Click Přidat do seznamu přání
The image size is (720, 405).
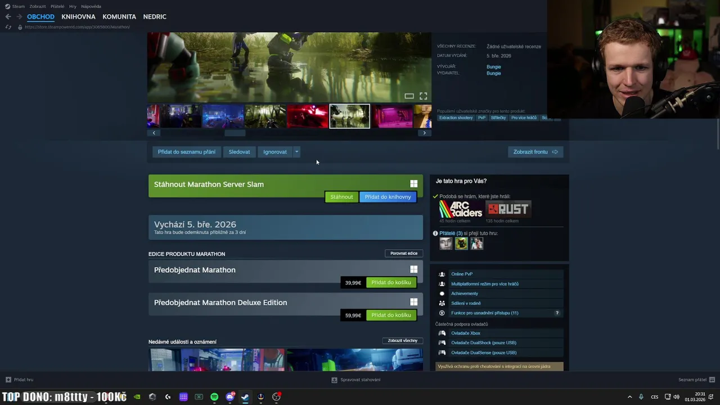[187, 152]
